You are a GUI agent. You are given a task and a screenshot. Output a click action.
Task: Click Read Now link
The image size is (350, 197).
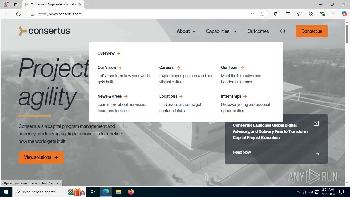click(242, 152)
